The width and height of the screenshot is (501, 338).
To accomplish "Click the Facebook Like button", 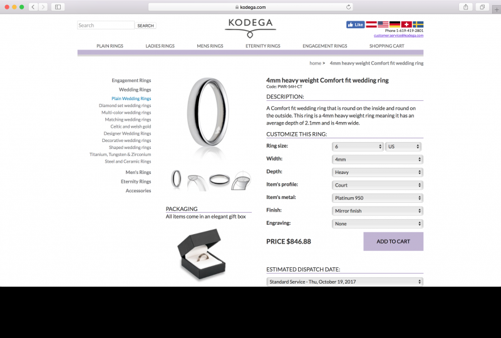I will [x=355, y=24].
